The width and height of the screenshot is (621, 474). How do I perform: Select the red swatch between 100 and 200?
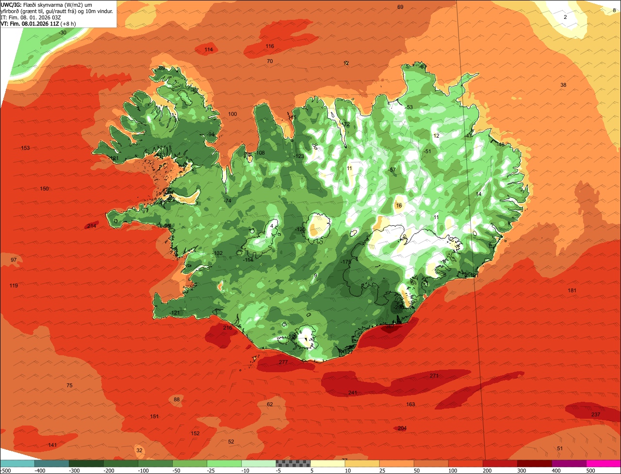coord(465,464)
